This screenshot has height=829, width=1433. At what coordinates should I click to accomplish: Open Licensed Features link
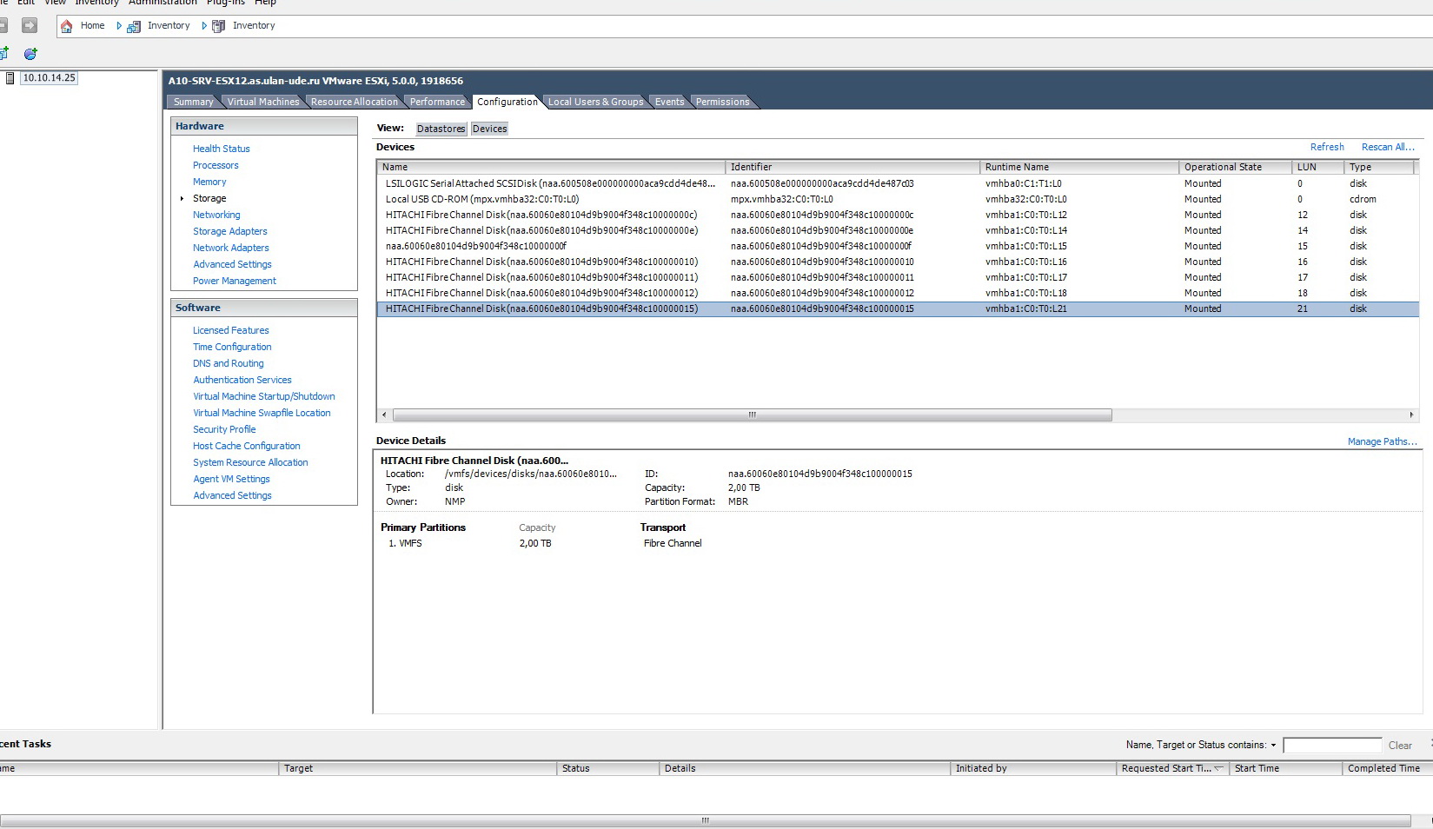[x=231, y=330]
